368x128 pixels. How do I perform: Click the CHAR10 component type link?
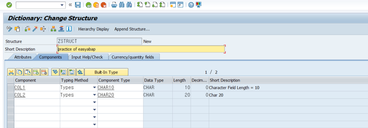click(106, 88)
